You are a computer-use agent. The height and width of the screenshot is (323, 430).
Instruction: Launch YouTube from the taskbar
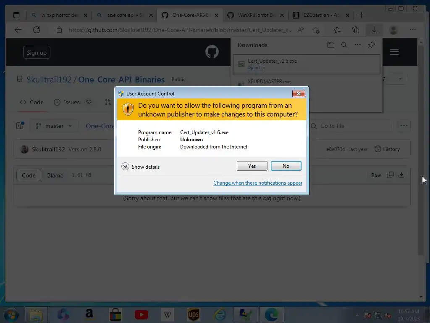[142, 315]
